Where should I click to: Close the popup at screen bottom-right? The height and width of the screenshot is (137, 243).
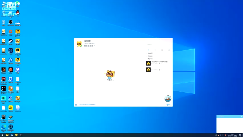tap(241, 116)
